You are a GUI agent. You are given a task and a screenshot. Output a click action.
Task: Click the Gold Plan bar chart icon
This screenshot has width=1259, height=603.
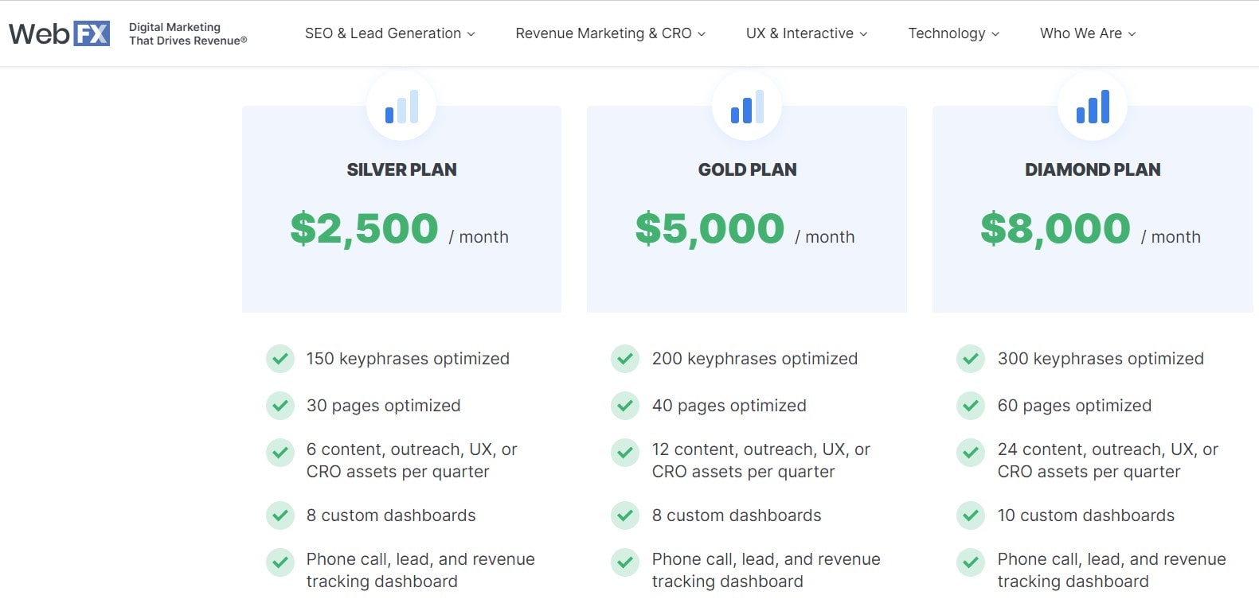pyautogui.click(x=747, y=107)
